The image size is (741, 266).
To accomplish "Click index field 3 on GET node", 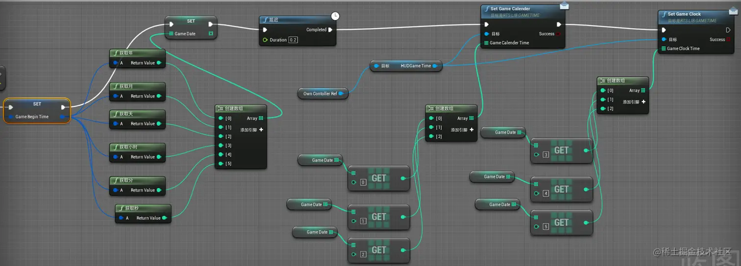I will tap(546, 155).
